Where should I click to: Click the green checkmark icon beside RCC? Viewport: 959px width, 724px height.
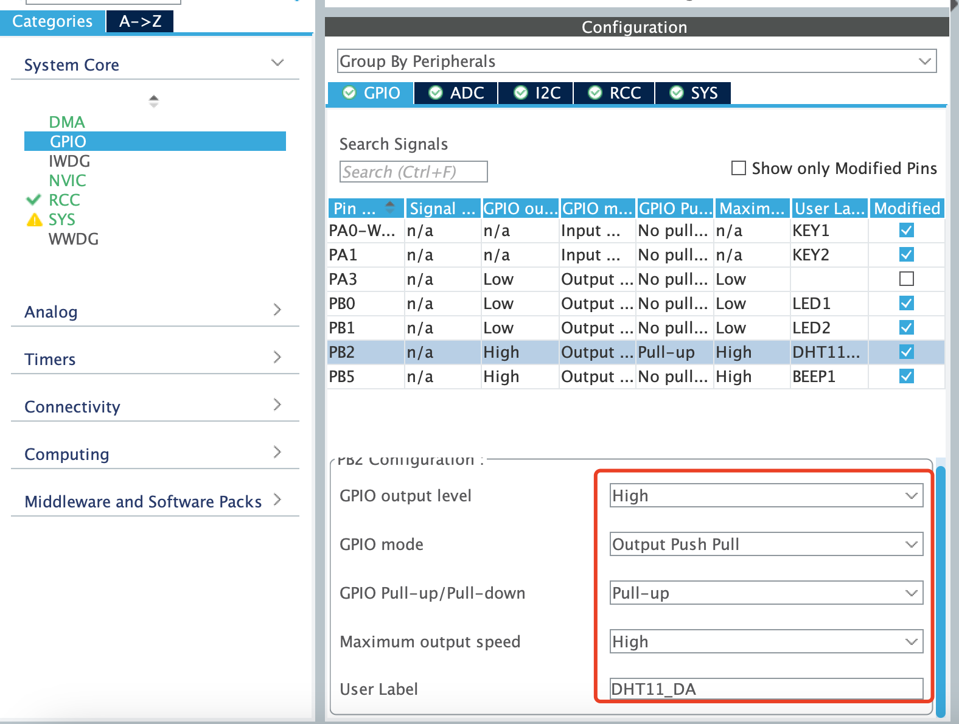pos(33,200)
